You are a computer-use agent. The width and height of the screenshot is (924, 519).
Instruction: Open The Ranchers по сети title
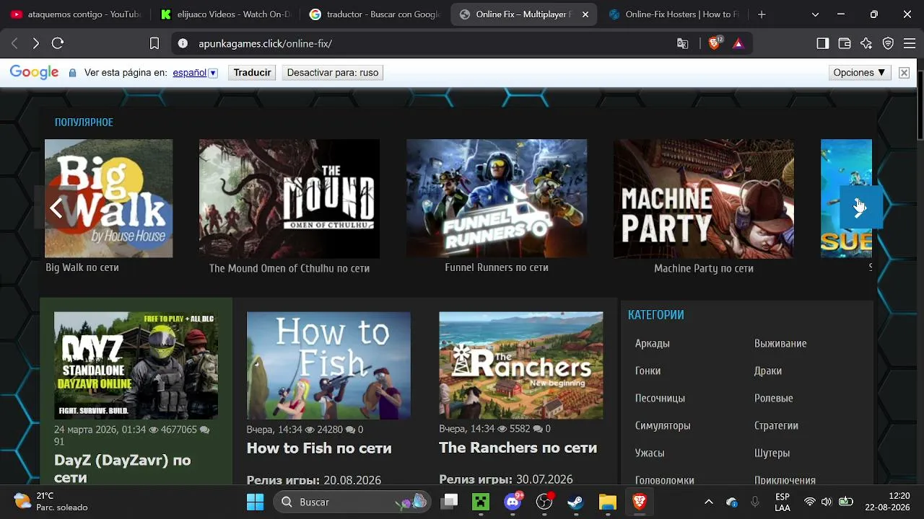coord(518,448)
